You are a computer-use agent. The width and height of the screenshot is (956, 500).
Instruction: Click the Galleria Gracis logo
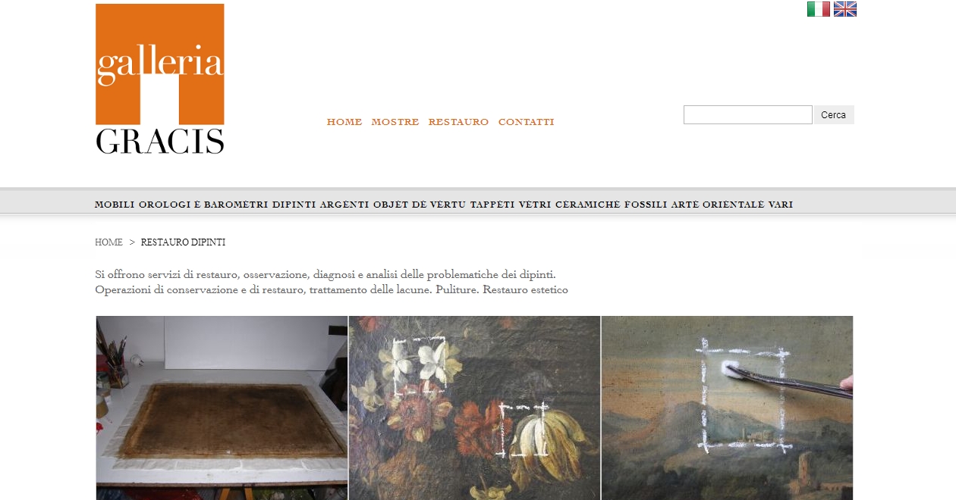click(160, 79)
